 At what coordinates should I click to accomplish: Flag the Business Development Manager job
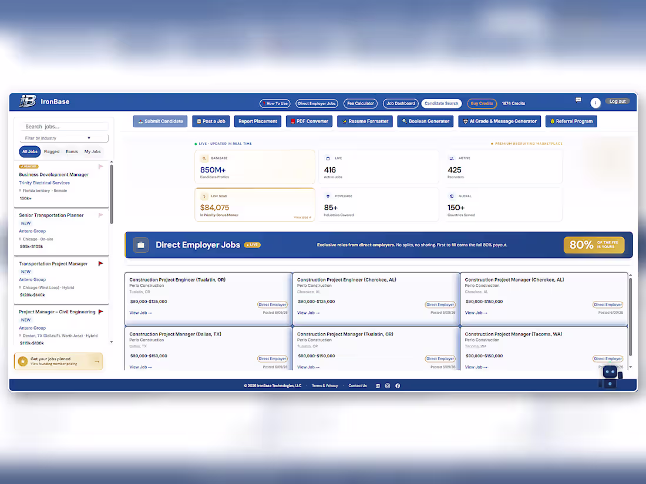tap(101, 167)
